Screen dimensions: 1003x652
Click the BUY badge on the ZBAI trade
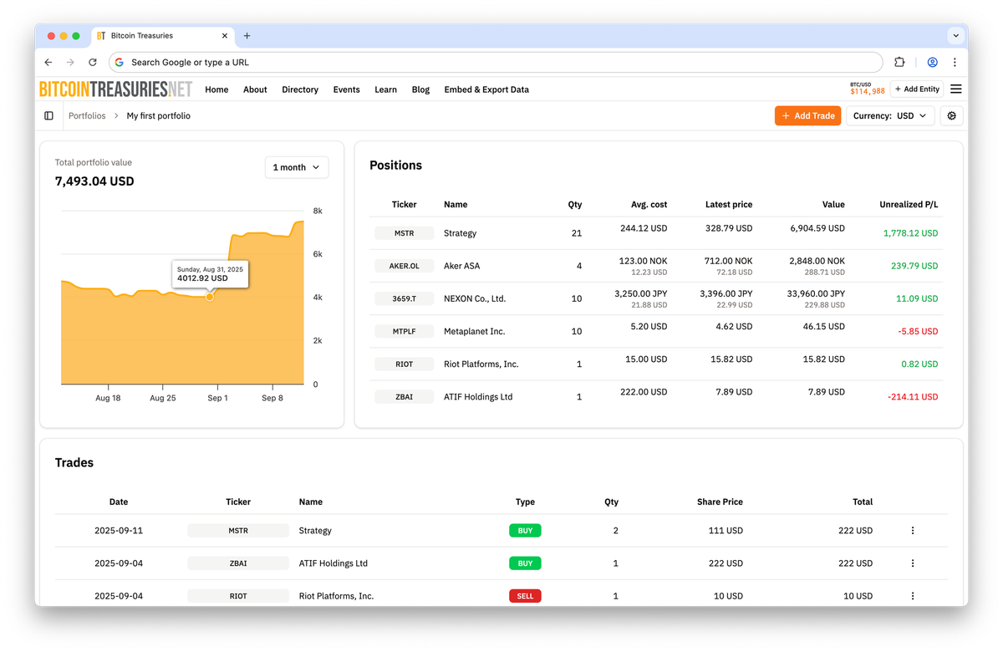[525, 563]
